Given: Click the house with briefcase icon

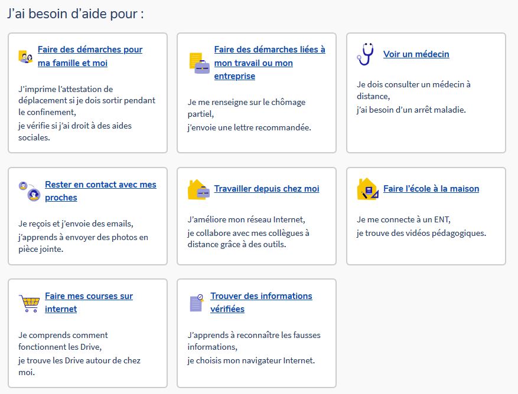Looking at the screenshot, I should (x=198, y=189).
